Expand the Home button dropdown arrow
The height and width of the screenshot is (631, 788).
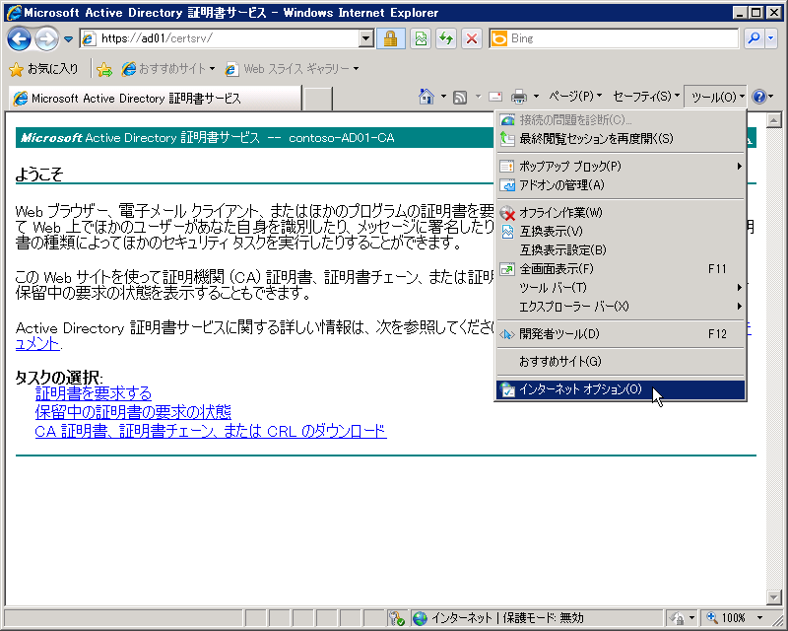tap(443, 96)
